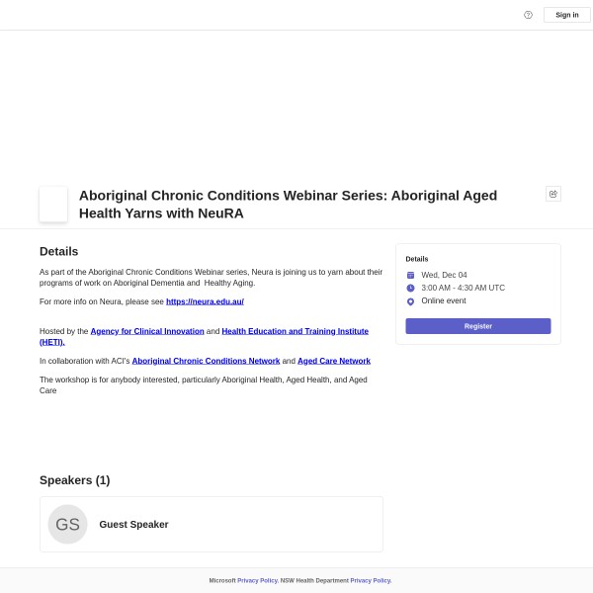Screen dimensions: 593x593
Task: Click the webinar series title heading
Action: (x=288, y=204)
